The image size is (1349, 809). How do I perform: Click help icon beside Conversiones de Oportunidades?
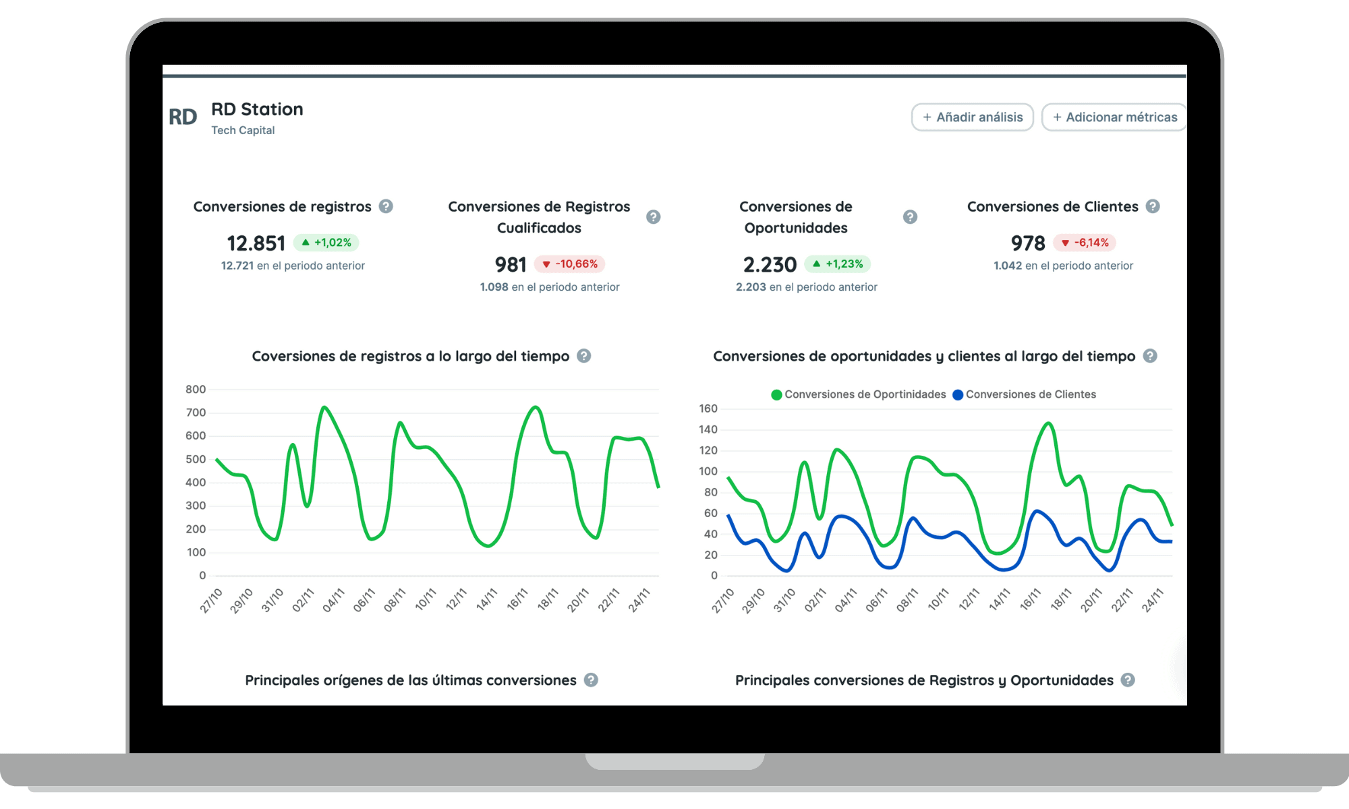pyautogui.click(x=910, y=217)
